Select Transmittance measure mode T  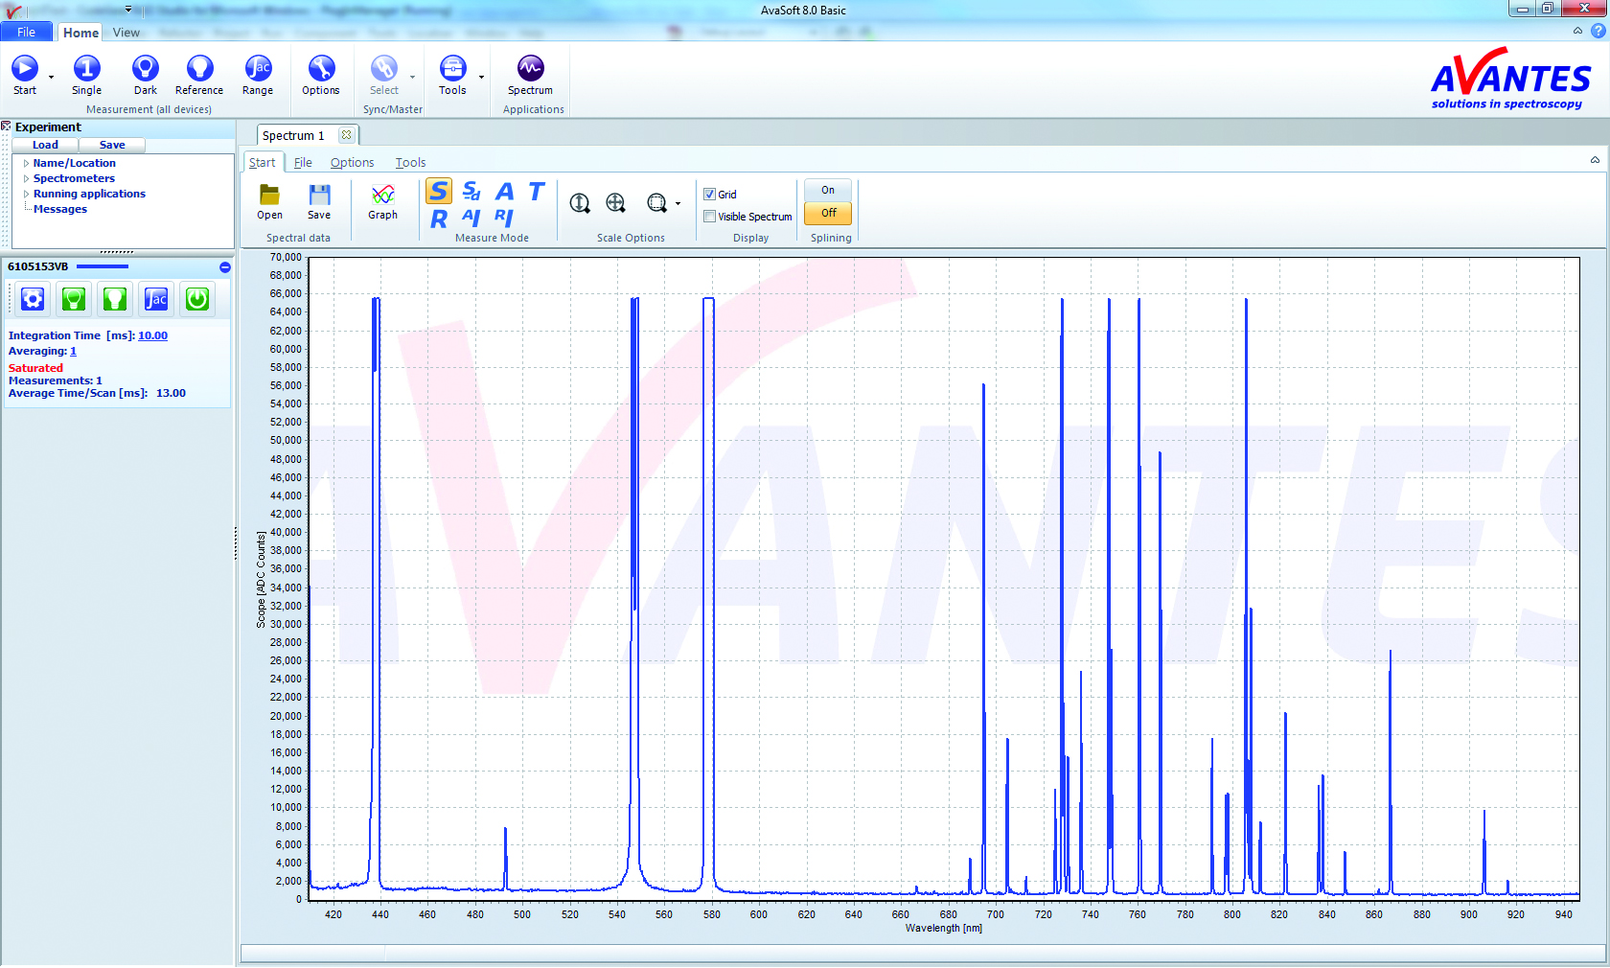coord(537,192)
